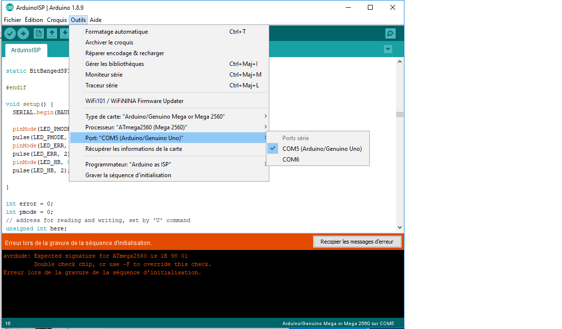
Task: Maximize the Arduino window
Action: pos(370,7)
